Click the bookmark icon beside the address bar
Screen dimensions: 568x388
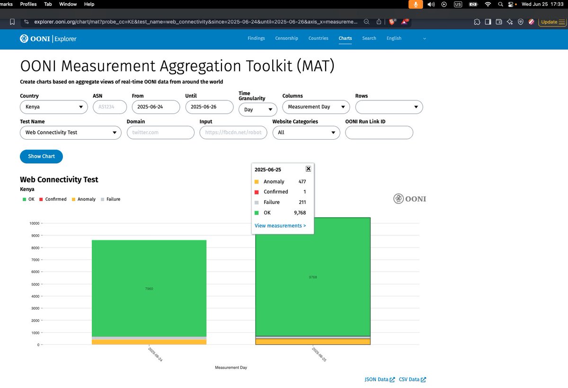tap(12, 22)
